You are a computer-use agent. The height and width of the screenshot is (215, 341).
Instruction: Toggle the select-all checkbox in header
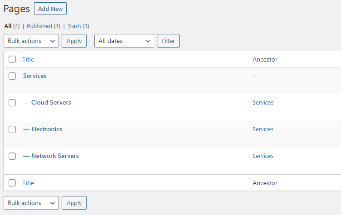tap(12, 59)
